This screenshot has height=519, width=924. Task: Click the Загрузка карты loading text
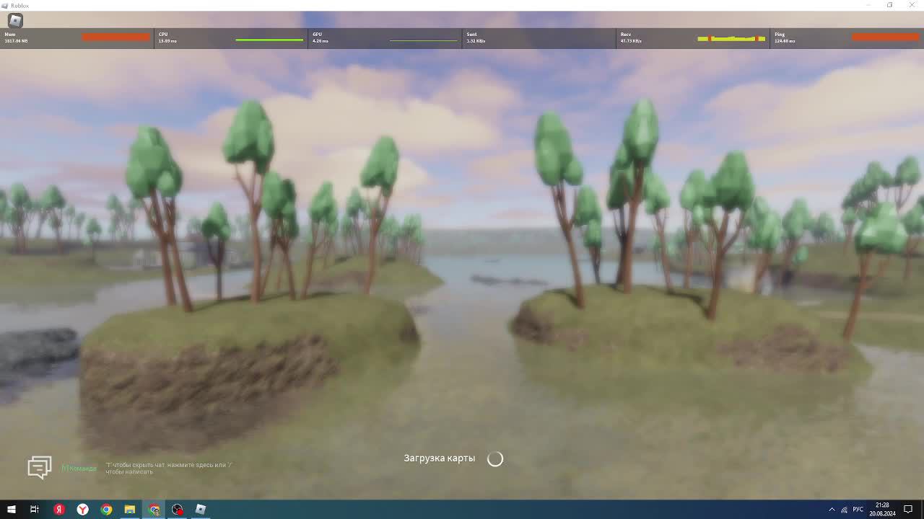439,458
